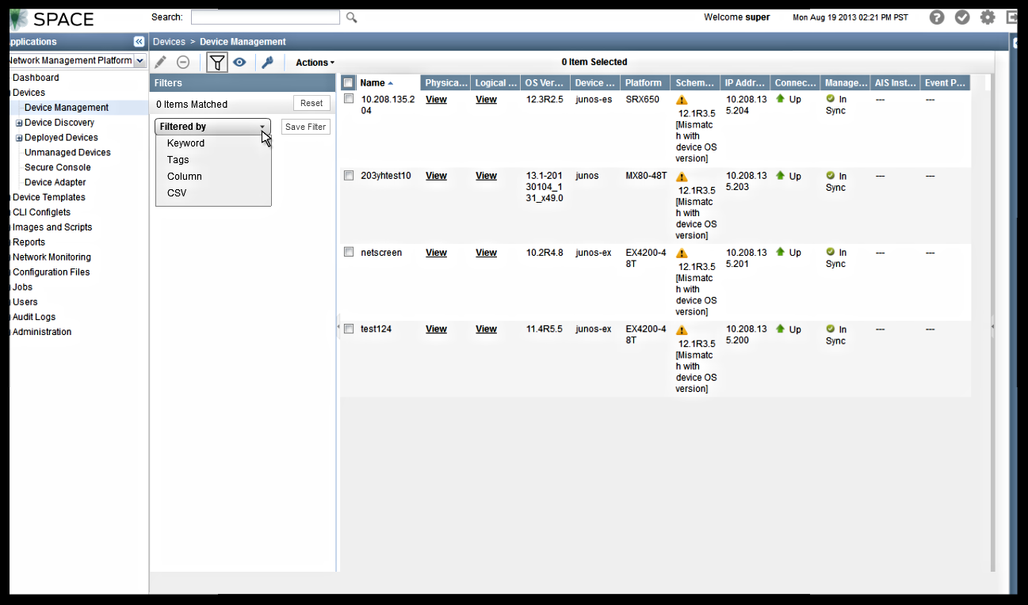Click the Devices breadcrumb link
Screen dimensions: 1028x605
tap(169, 42)
